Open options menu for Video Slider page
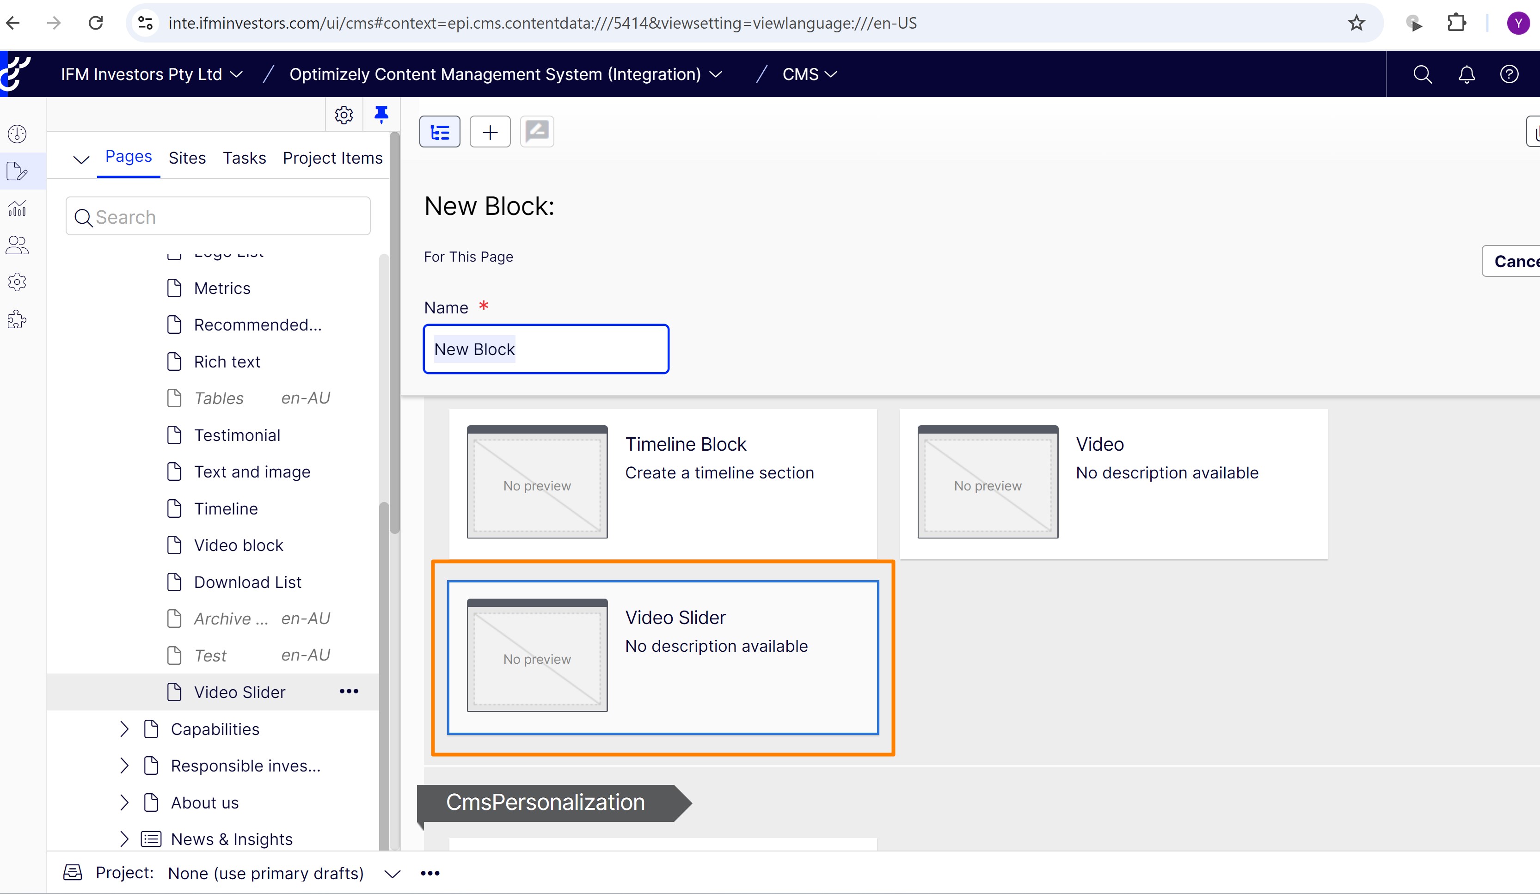The height and width of the screenshot is (894, 1540). (348, 691)
